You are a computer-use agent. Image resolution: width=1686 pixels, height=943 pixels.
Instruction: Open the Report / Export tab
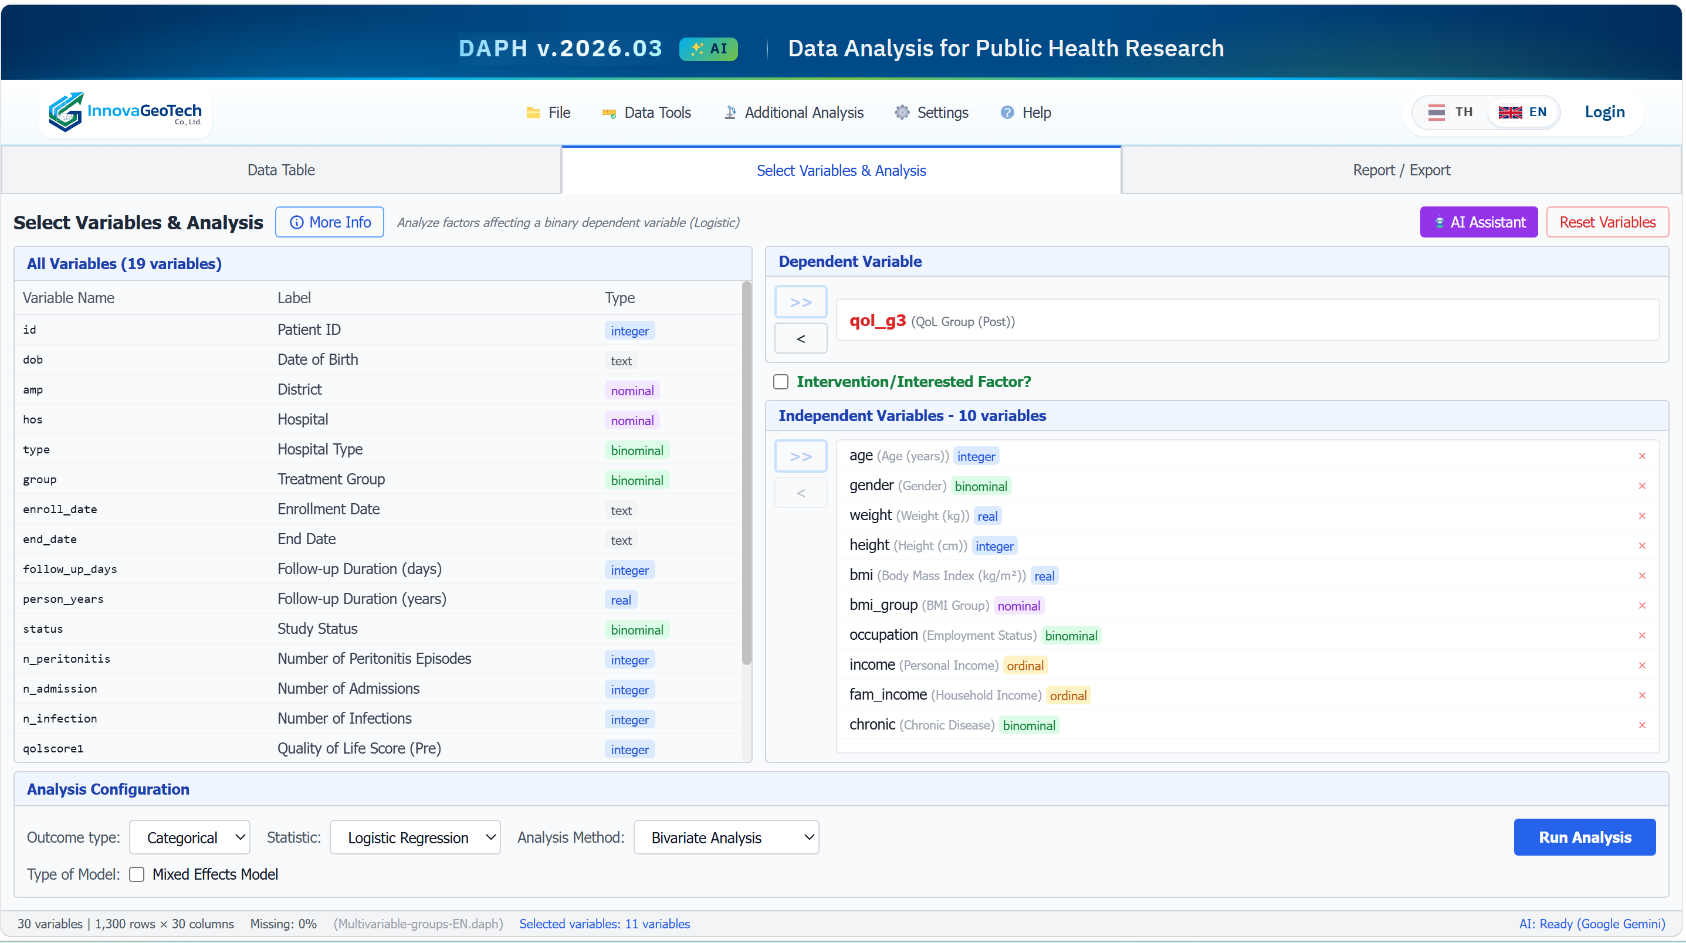tap(1401, 169)
